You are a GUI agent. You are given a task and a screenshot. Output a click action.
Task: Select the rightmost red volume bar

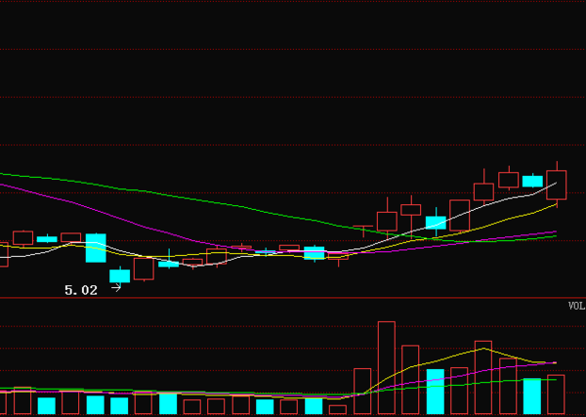556,395
